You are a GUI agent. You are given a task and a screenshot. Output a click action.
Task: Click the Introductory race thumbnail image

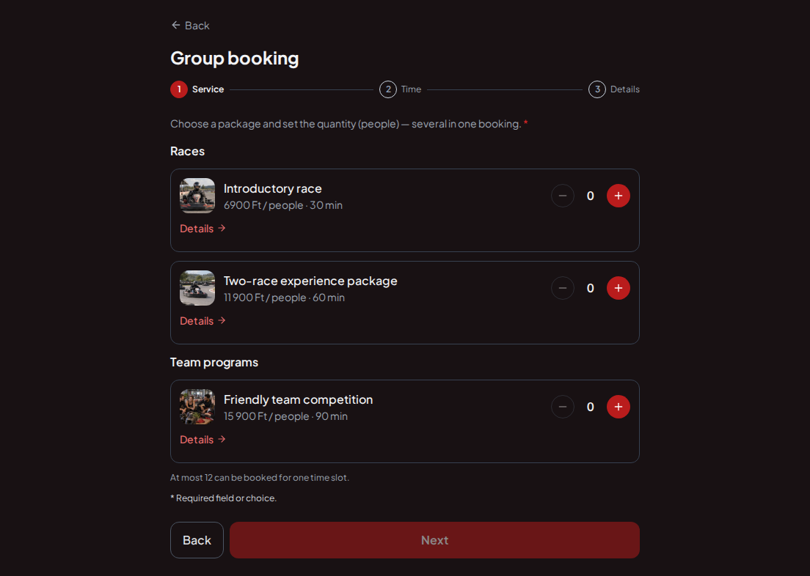click(x=197, y=196)
